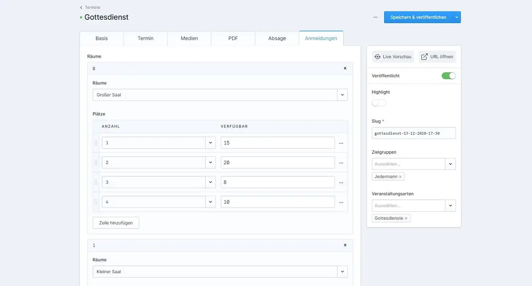Click the Zielgruppen Auswählen field

point(408,164)
